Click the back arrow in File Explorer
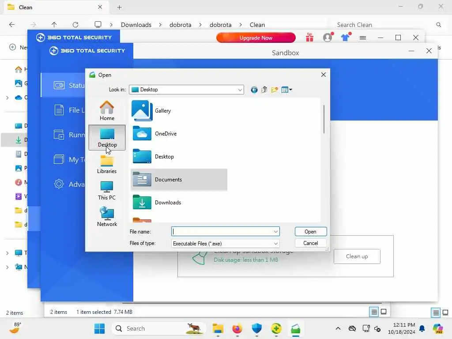 12,25
